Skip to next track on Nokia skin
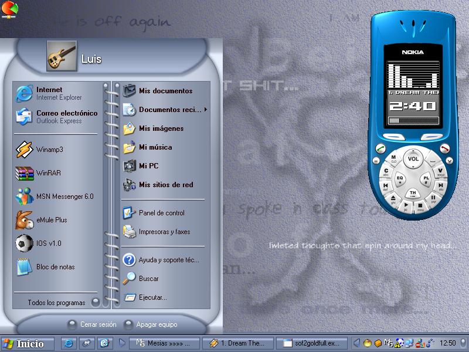 (441, 185)
